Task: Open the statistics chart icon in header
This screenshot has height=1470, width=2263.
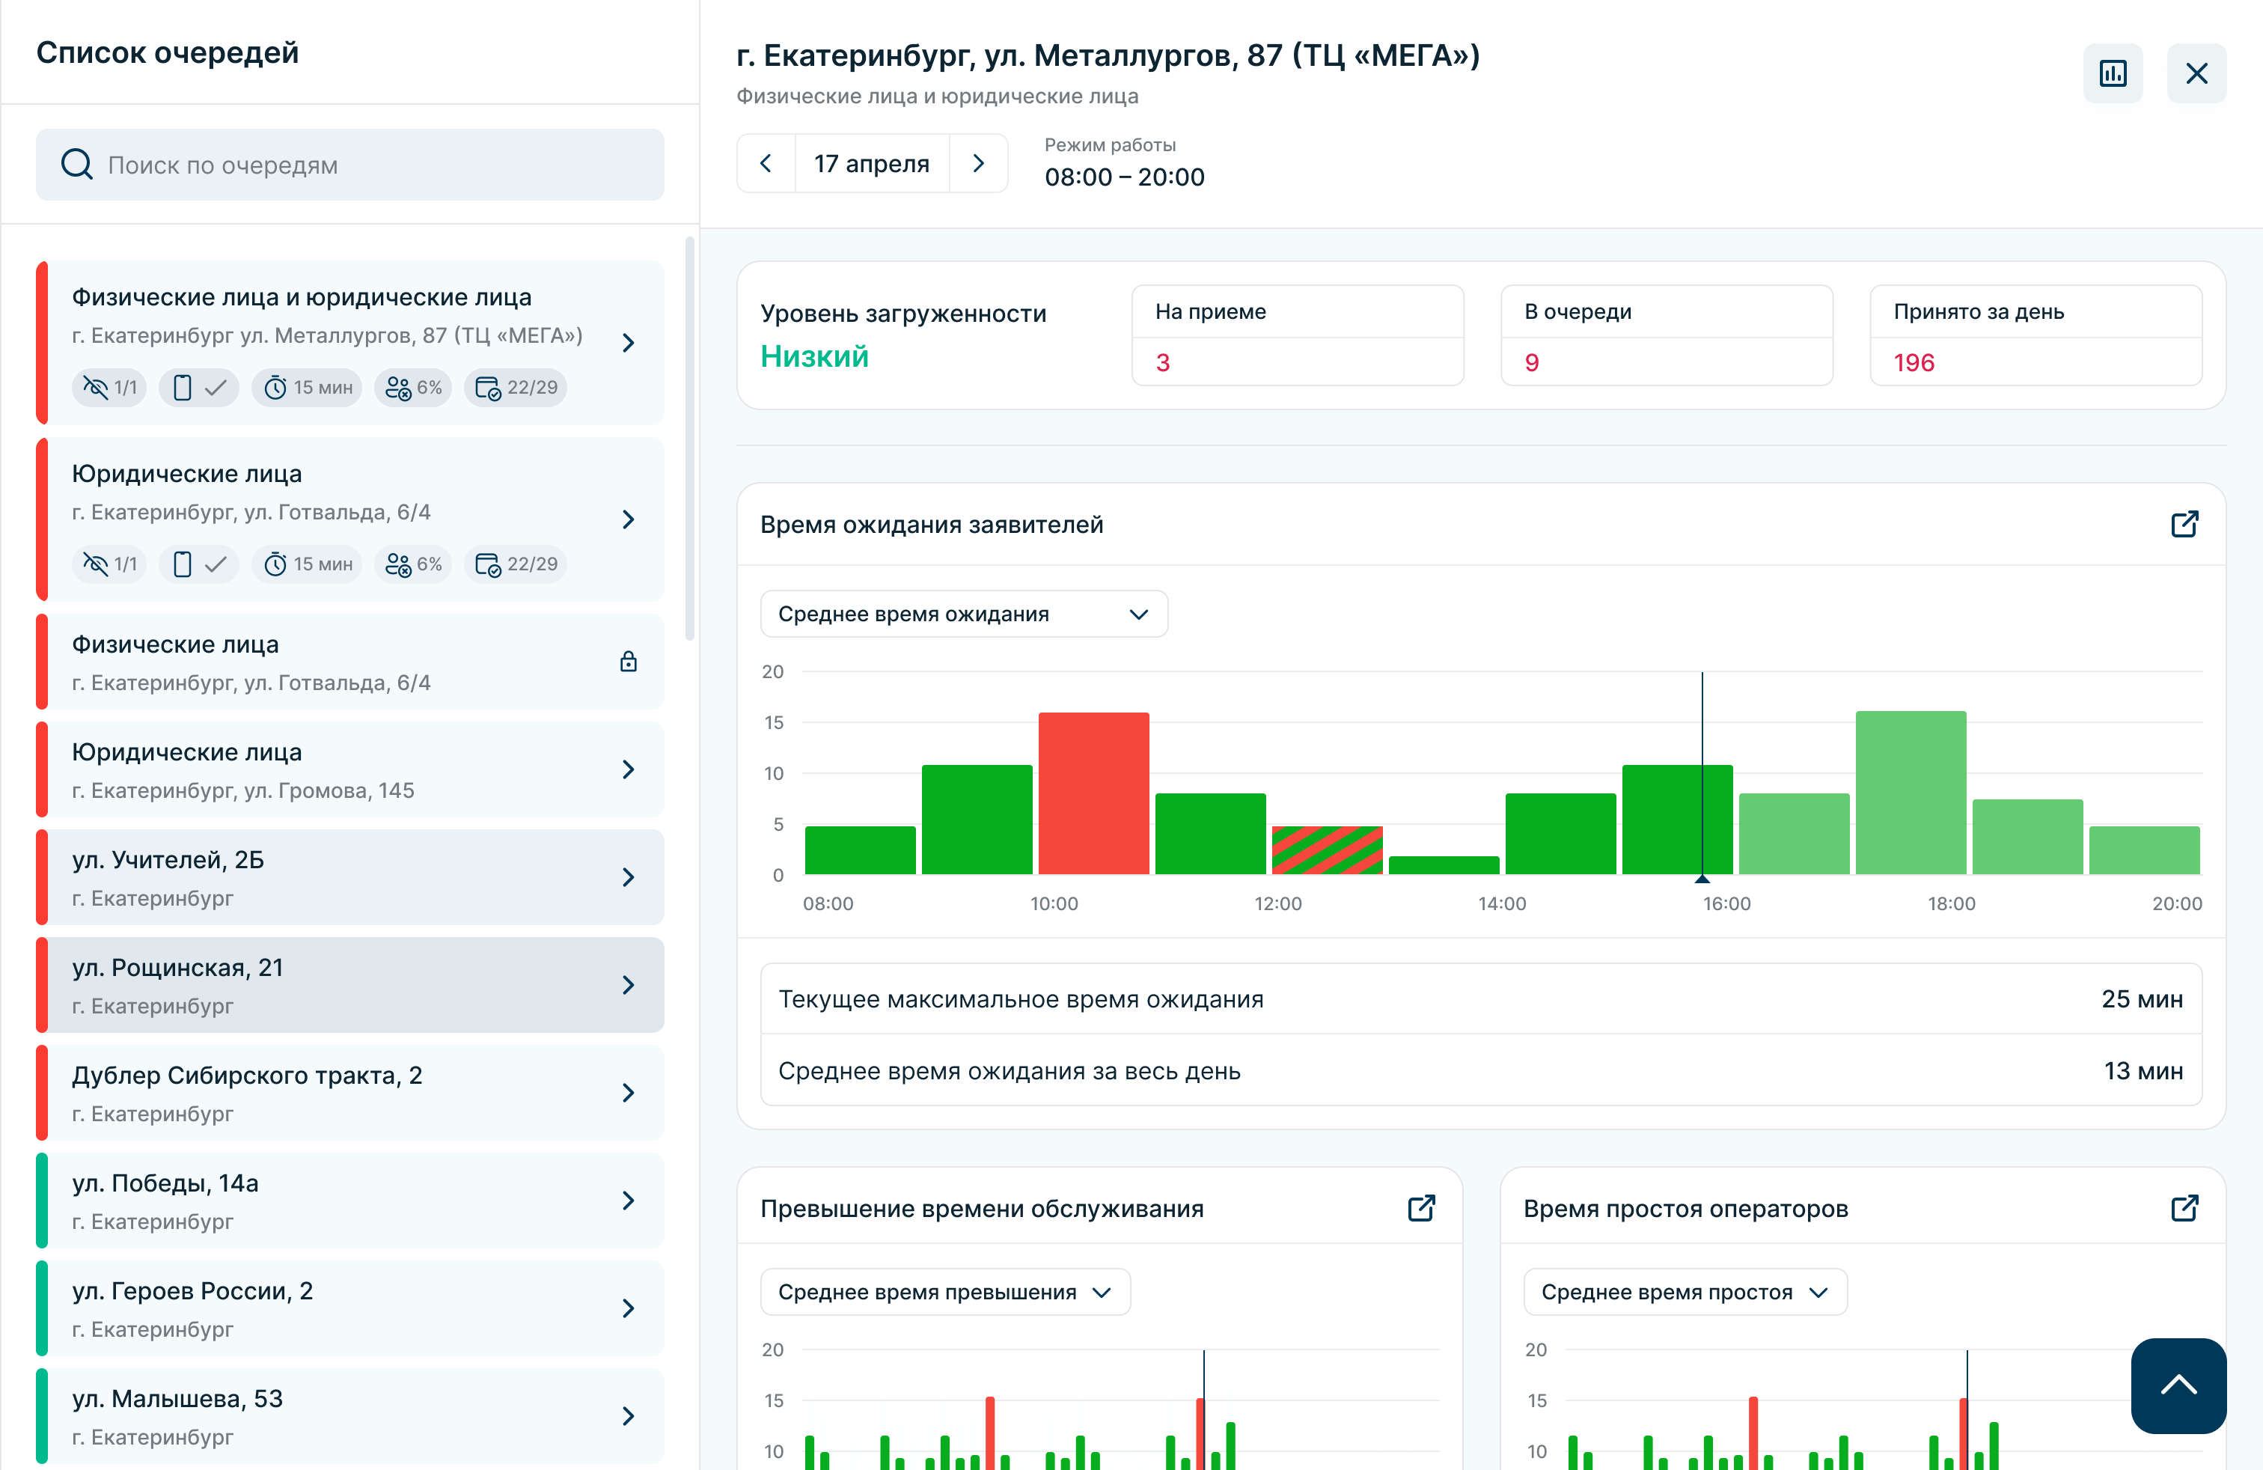Action: tap(2112, 73)
